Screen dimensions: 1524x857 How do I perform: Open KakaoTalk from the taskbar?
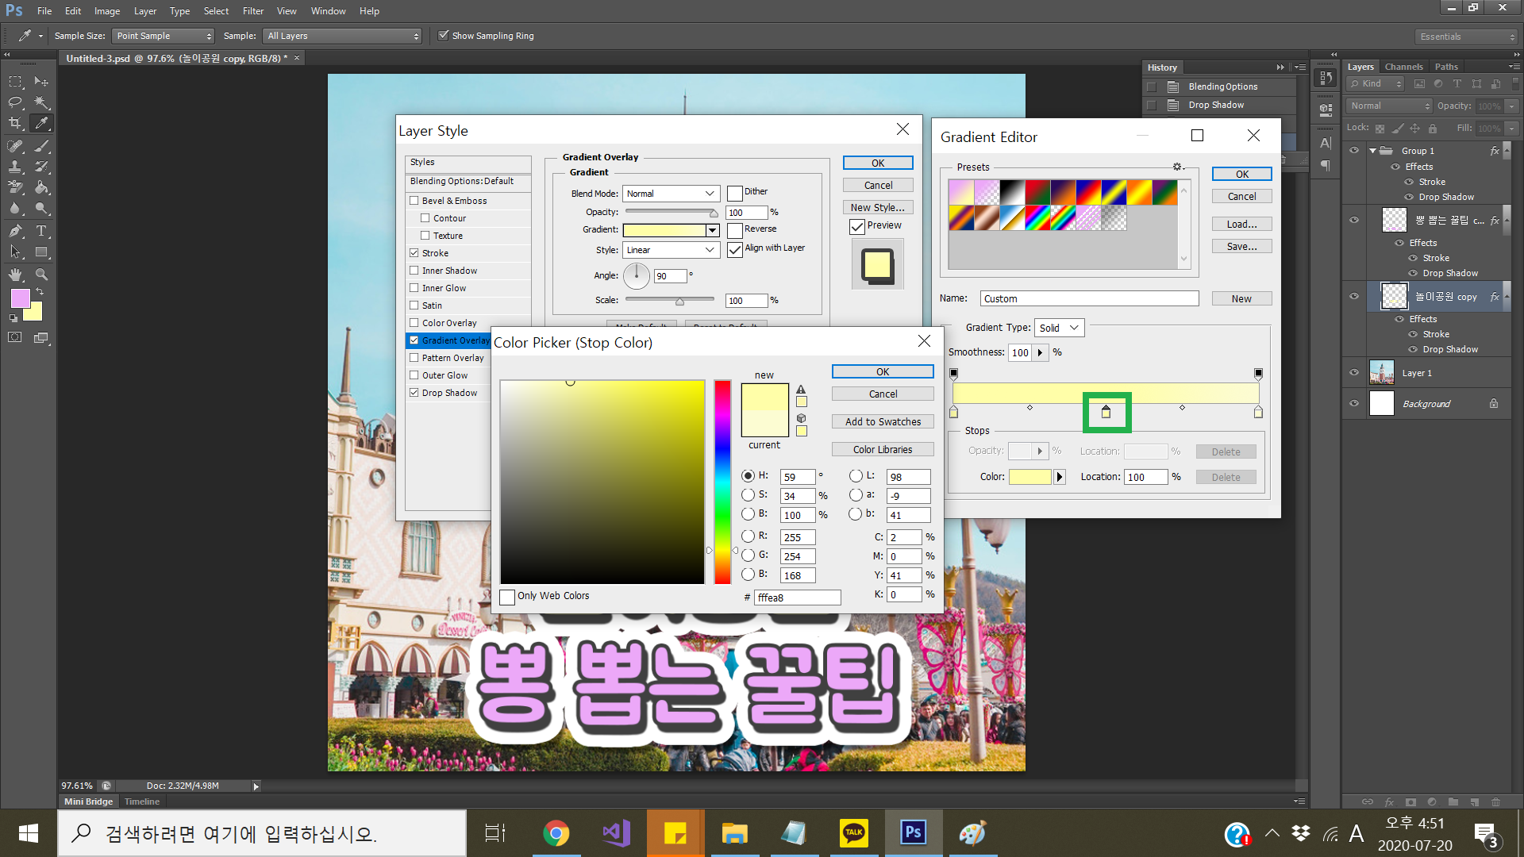tap(853, 832)
